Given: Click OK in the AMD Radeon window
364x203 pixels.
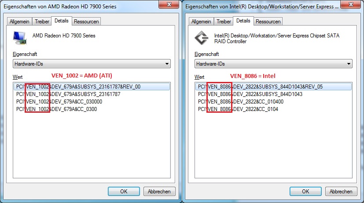Looking at the screenshot, I should click(124, 192).
